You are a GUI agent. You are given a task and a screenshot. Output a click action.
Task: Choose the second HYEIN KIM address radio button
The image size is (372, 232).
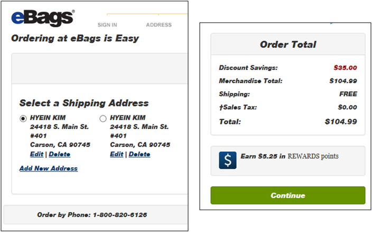tap(103, 118)
